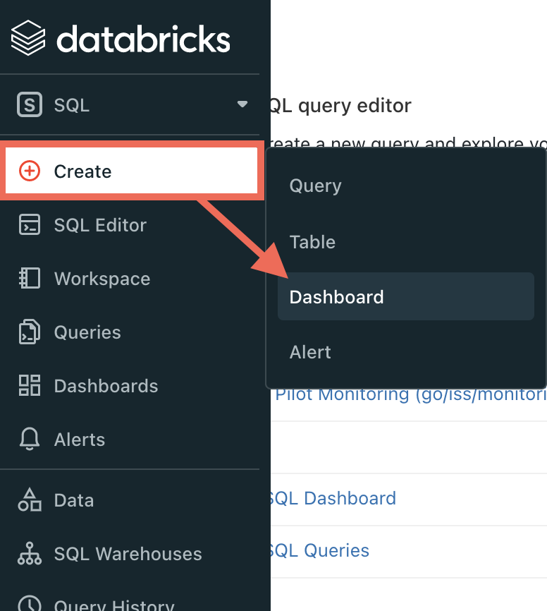
Task: Open Dashboards using its grid icon
Action: point(29,385)
